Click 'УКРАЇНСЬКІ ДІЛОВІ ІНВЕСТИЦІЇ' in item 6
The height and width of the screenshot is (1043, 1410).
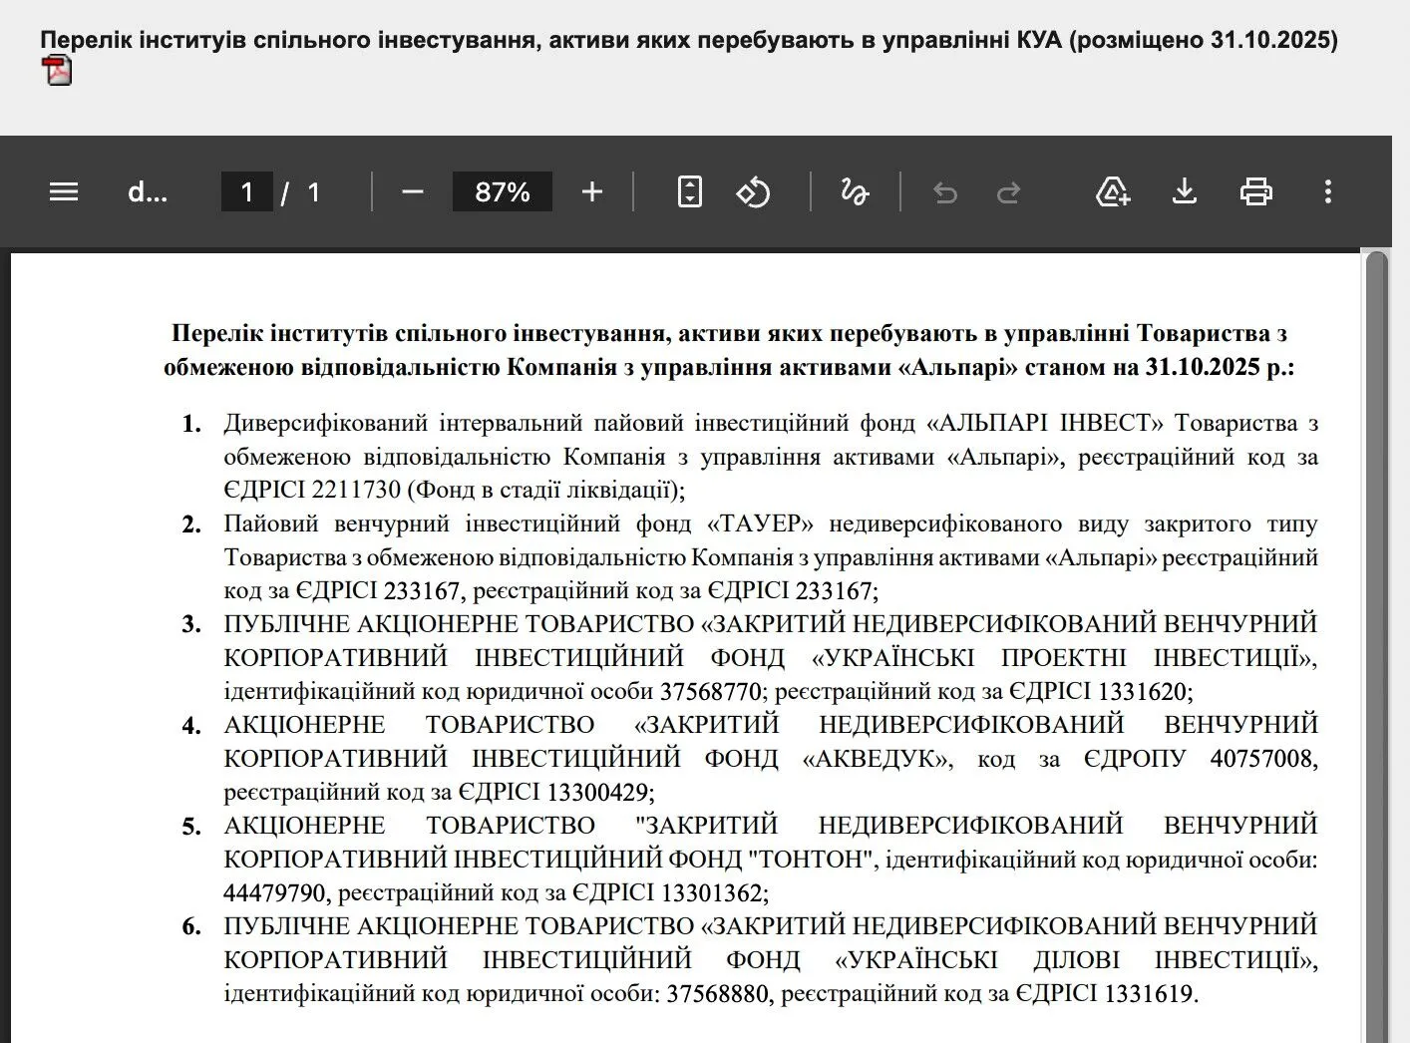(1076, 960)
